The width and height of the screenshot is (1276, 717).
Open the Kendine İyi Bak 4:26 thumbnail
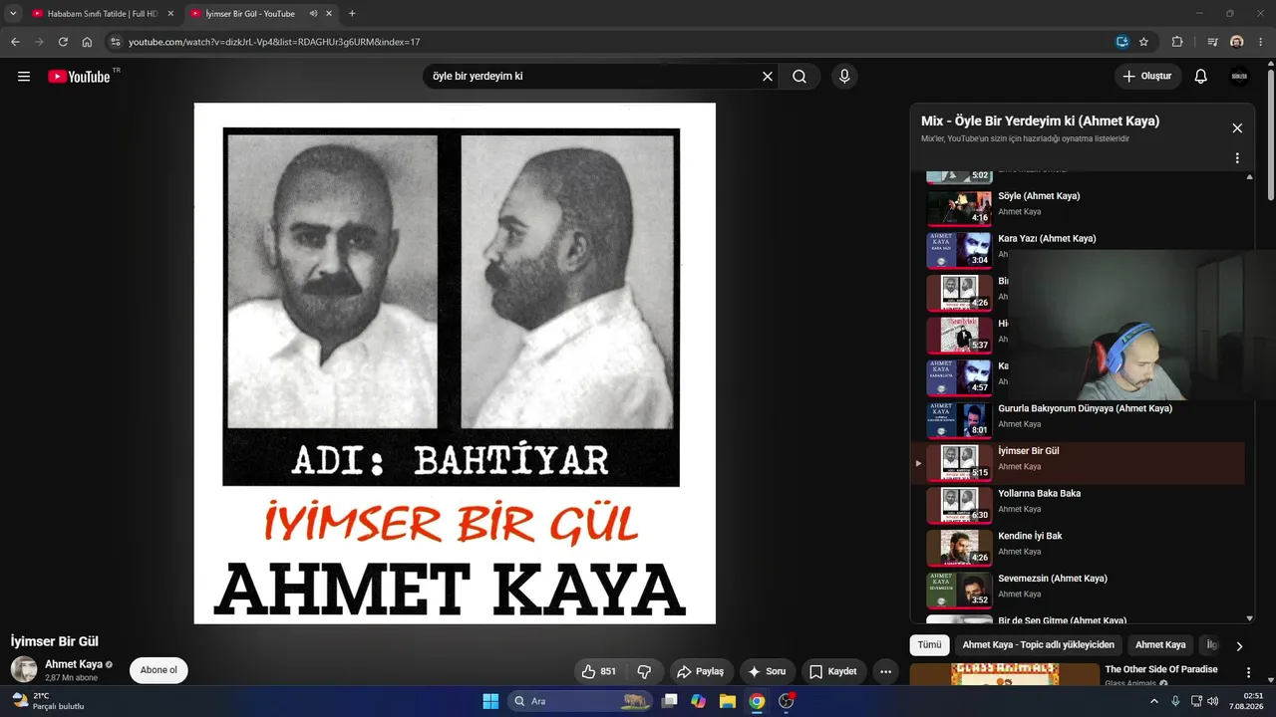(x=959, y=548)
